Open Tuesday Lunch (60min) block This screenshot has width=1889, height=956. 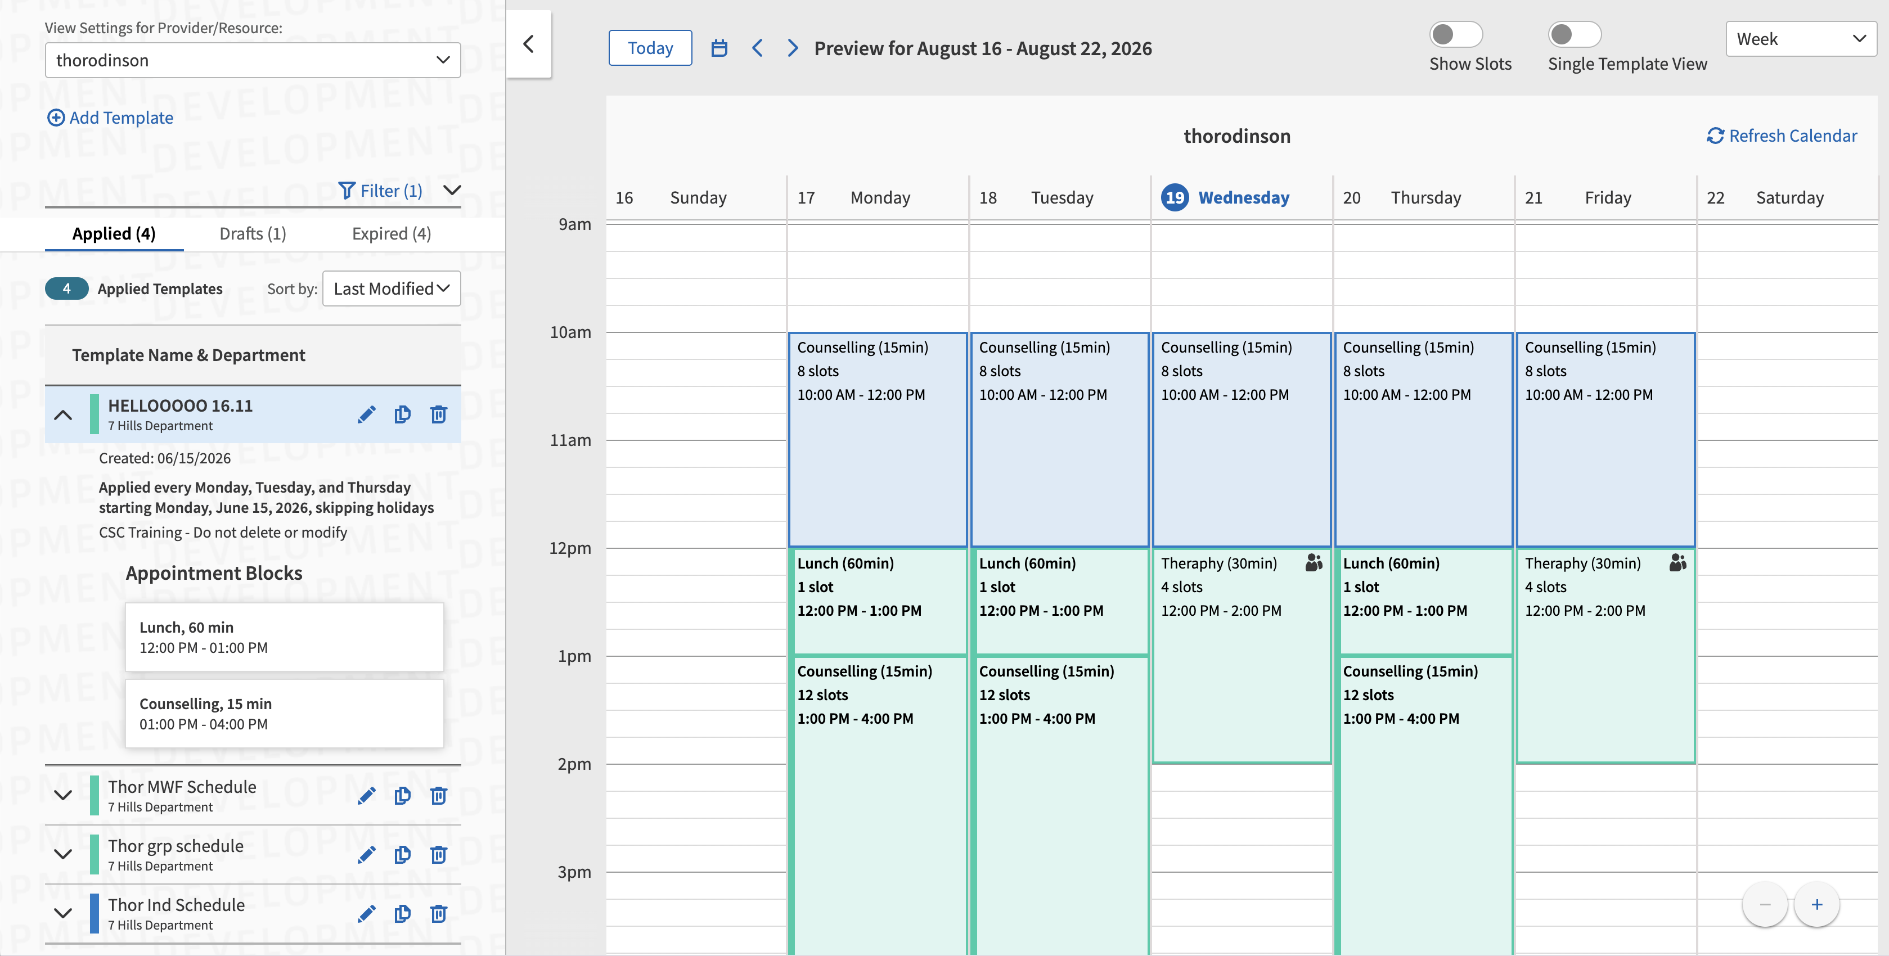point(1060,601)
